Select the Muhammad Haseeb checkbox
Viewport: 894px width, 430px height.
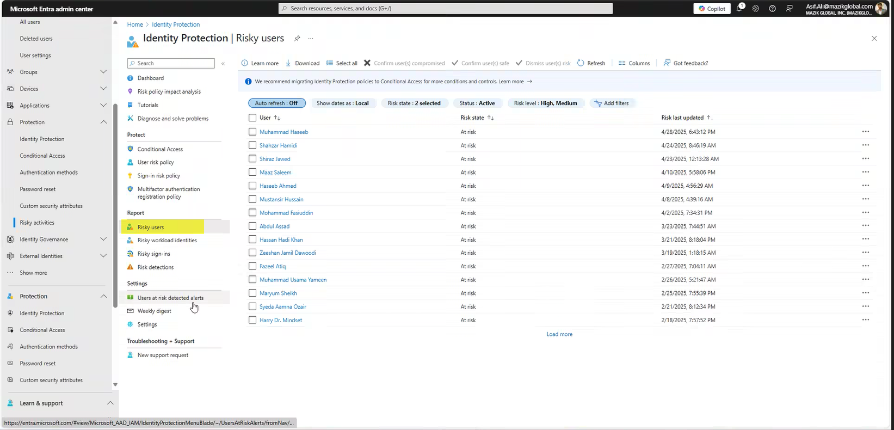point(252,132)
